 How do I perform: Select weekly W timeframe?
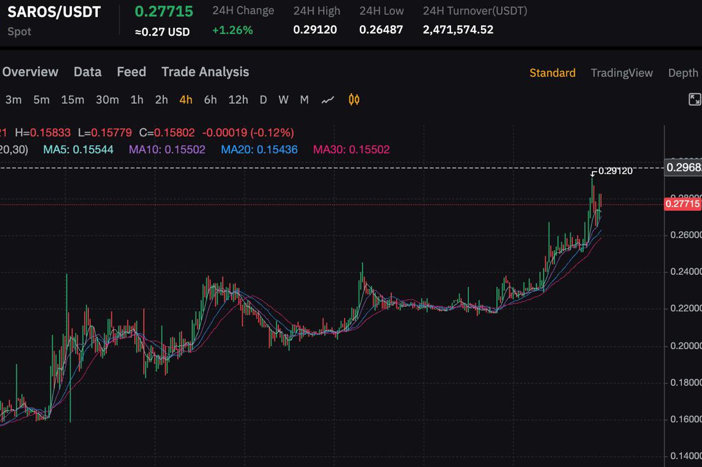coord(284,100)
